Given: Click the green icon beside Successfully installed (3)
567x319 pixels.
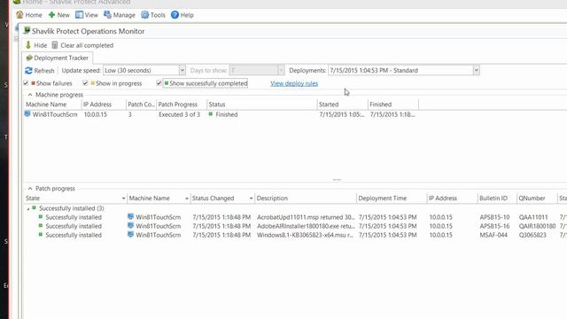Looking at the screenshot, I should (x=34, y=208).
